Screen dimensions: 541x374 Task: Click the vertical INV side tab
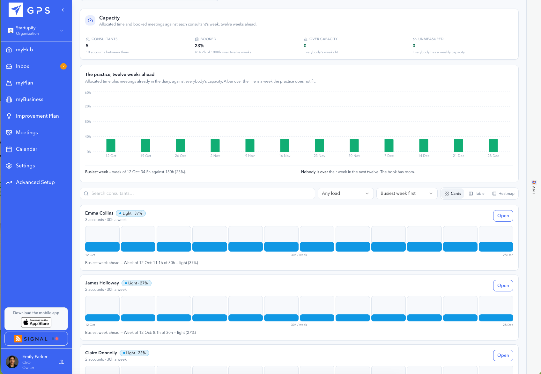pos(534,187)
